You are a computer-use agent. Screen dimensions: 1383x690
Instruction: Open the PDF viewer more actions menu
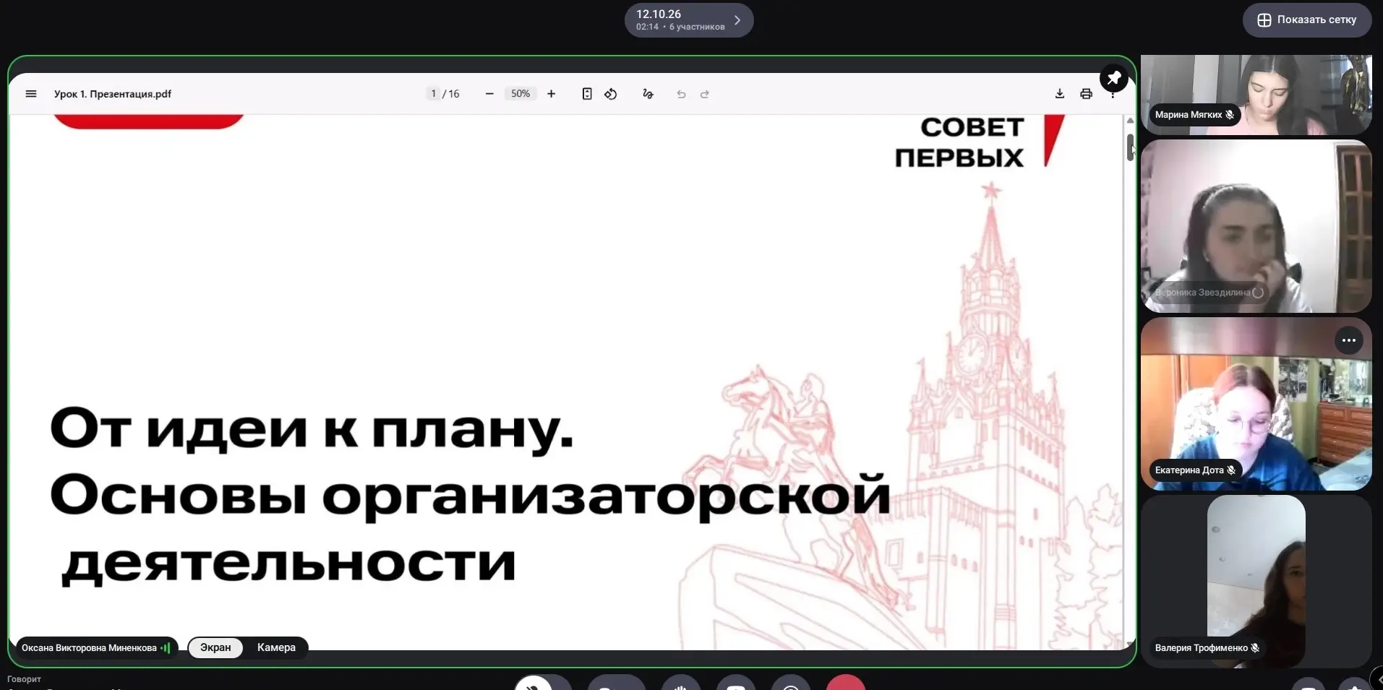pyautogui.click(x=1113, y=96)
